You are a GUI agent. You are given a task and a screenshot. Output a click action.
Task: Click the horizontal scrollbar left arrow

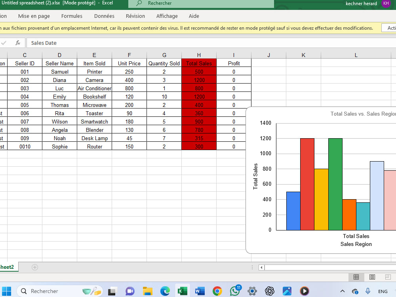tap(261, 267)
